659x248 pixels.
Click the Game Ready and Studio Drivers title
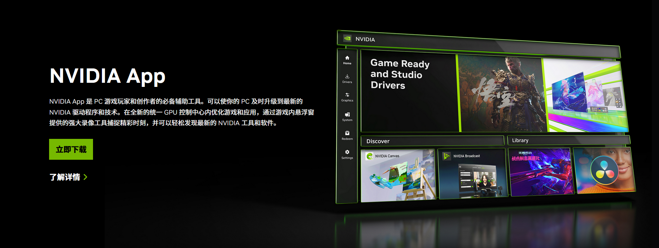click(400, 74)
